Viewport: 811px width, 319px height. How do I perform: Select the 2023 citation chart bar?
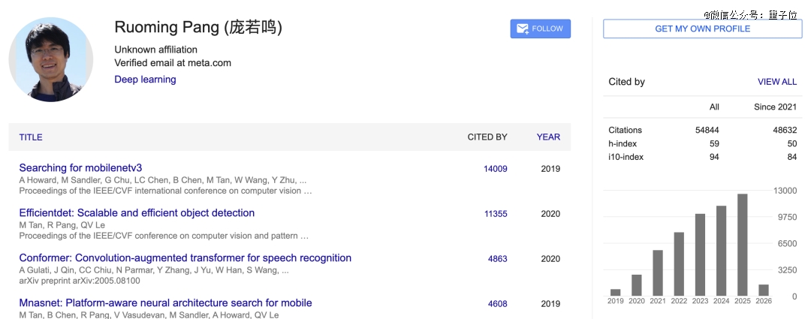[x=700, y=254]
